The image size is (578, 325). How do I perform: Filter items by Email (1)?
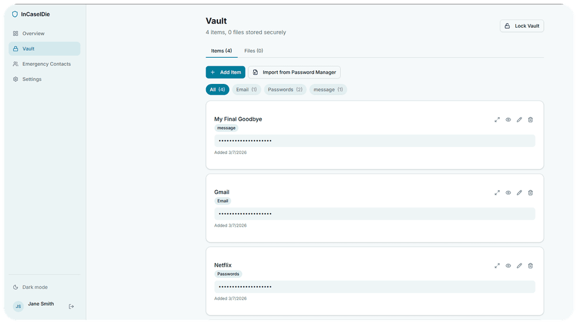[x=246, y=89]
